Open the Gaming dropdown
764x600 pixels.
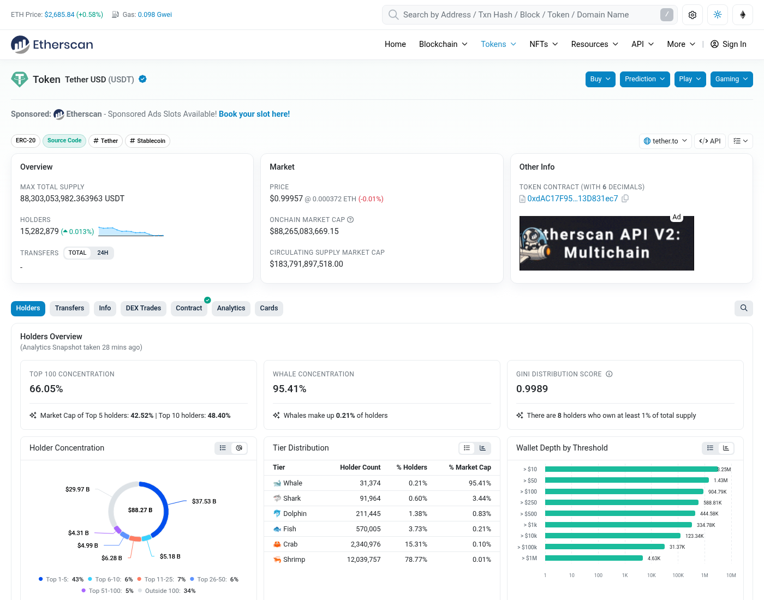point(732,79)
